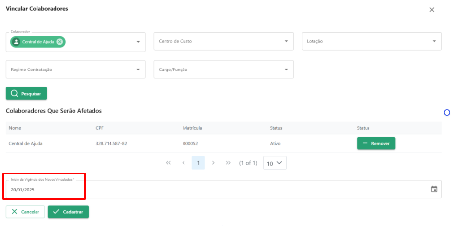This screenshot has height=226, width=460.
Task: Open the calendar date picker icon
Action: click(434, 190)
